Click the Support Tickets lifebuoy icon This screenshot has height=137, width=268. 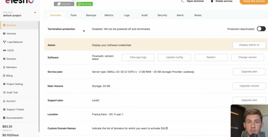4,109
